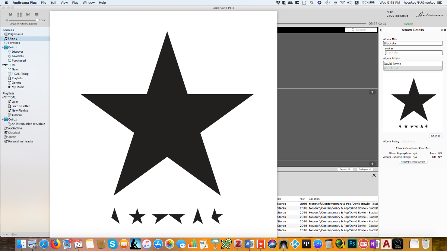The image size is (447, 251).
Task: Click the Change artwork button
Action: click(435, 136)
